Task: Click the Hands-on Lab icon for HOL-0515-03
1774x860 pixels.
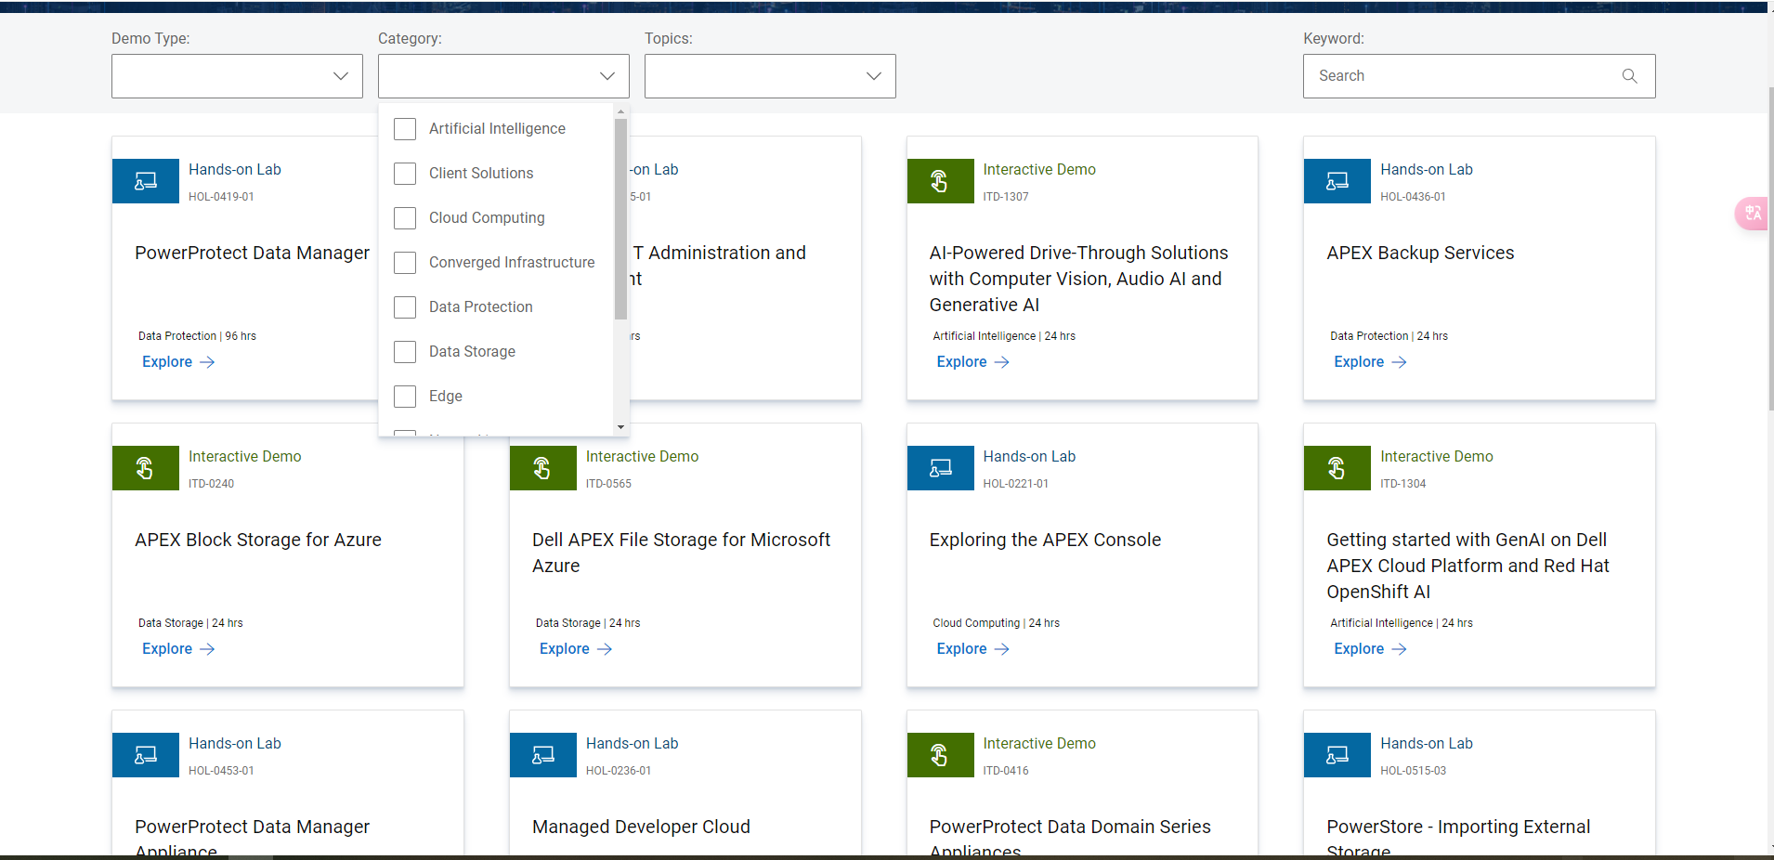Action: 1337,755
